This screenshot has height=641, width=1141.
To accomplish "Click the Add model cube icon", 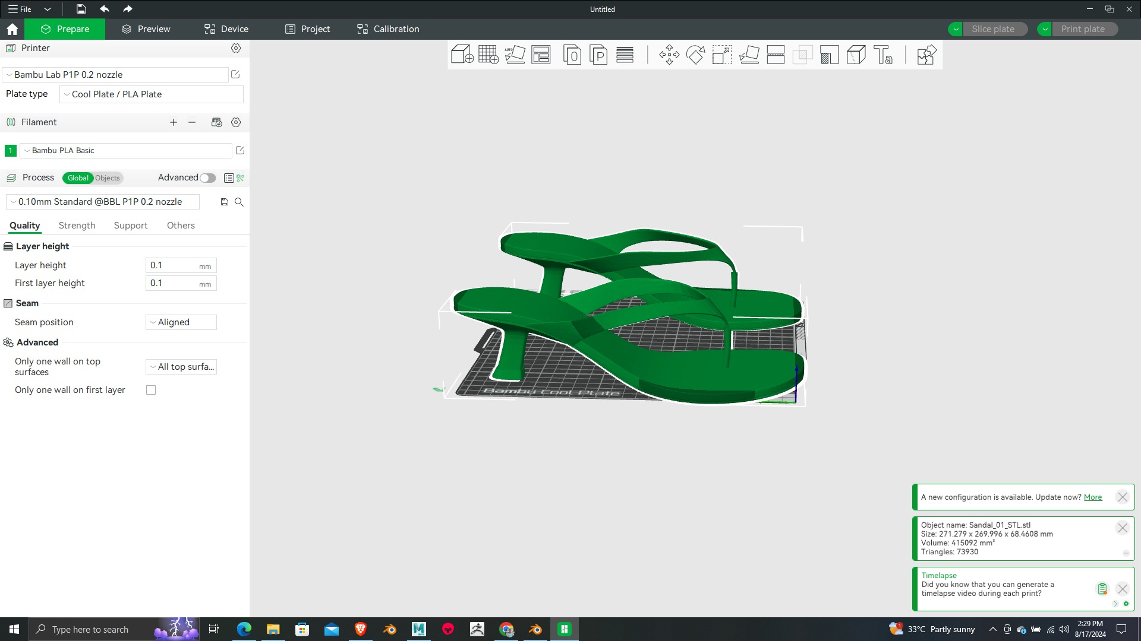I will [462, 55].
